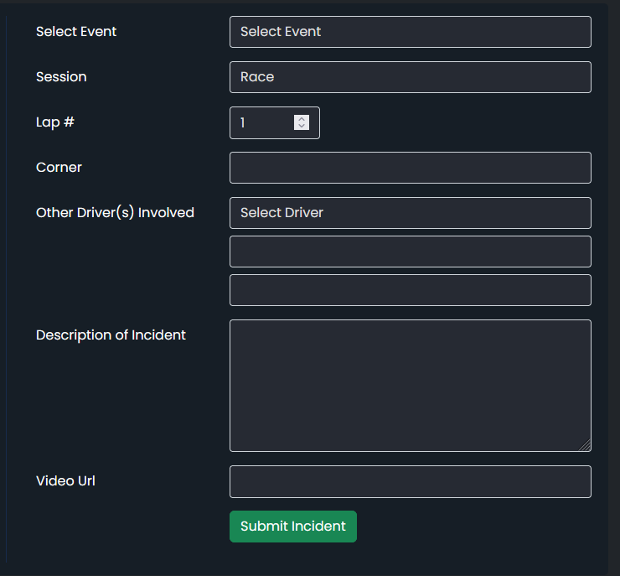The width and height of the screenshot is (620, 576).
Task: Click the Description of Incident label
Action: point(111,335)
